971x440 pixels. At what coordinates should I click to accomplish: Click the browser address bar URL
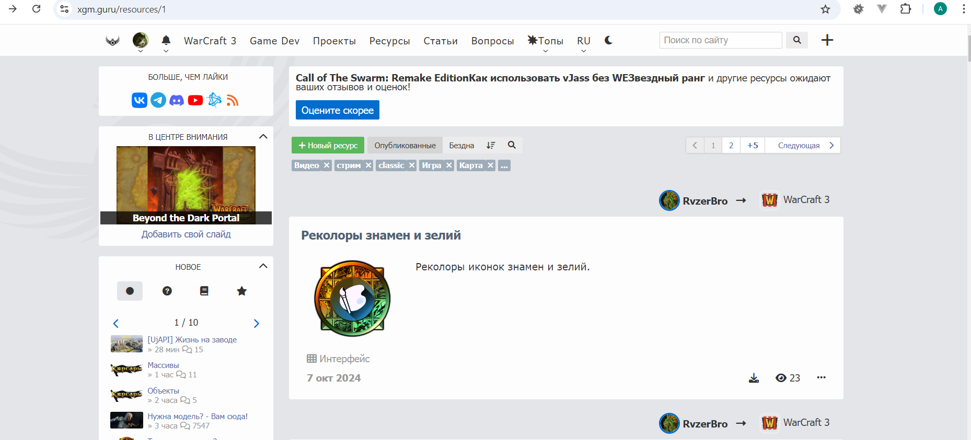(x=122, y=9)
